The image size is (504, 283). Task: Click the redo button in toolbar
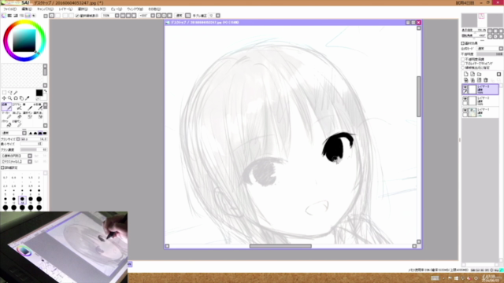click(57, 16)
